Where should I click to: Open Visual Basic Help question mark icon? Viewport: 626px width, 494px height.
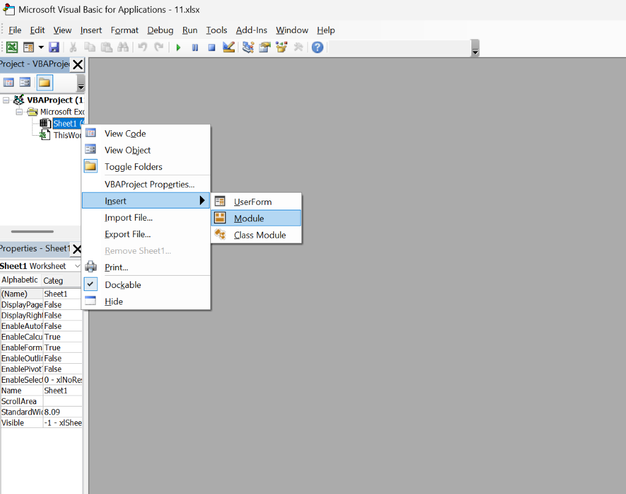click(317, 48)
